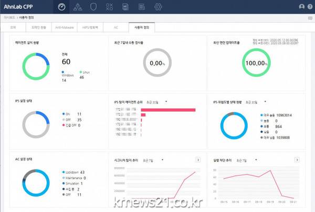Click the network topology icon in top bar
This screenshot has height=212, width=315.
77,6
